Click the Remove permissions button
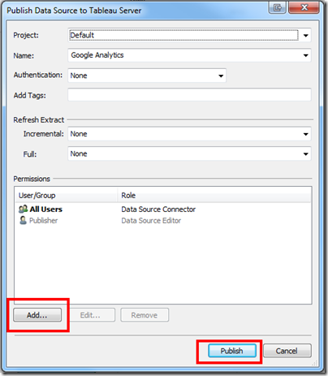328x376 pixels. (145, 315)
